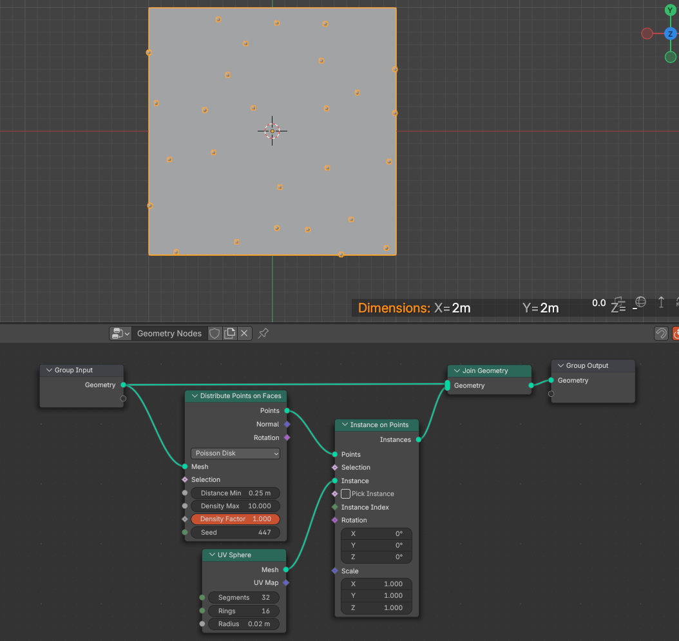
Task: Click Instance Index input socket
Action: point(335,507)
